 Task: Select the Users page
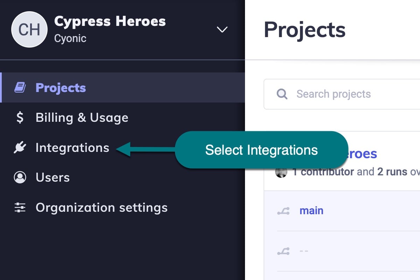click(52, 177)
